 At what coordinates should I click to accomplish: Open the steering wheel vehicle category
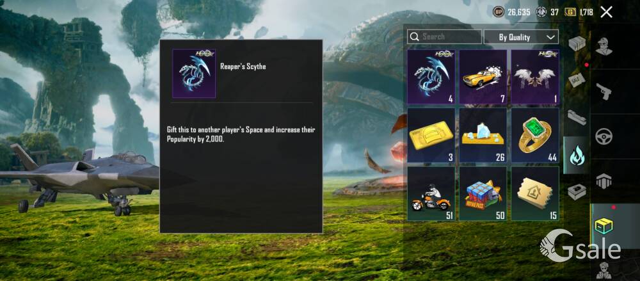pyautogui.click(x=604, y=137)
